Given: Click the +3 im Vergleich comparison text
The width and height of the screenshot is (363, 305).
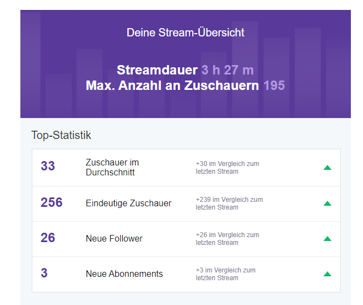Looking at the screenshot, I should tap(225, 274).
